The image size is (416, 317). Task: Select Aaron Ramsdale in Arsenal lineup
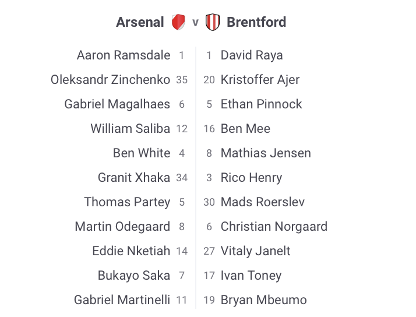coord(124,55)
